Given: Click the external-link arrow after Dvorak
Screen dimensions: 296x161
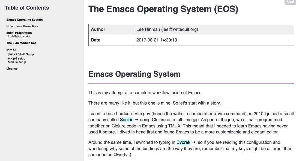Looking at the screenshot, I should tap(193, 141).
